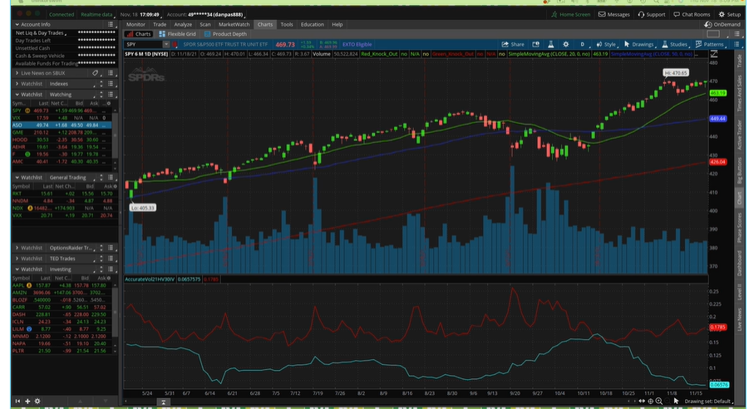The height and width of the screenshot is (409, 749).
Task: Open the symbol dropdown arrow next to SPY
Action: pyautogui.click(x=165, y=44)
